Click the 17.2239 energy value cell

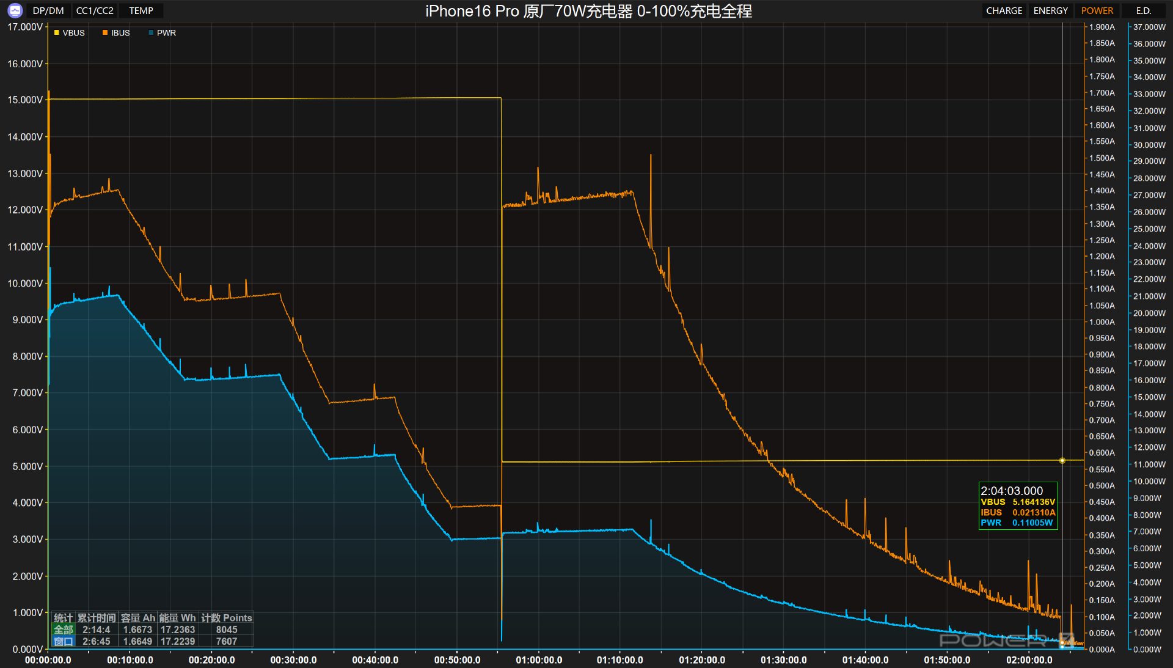(178, 641)
